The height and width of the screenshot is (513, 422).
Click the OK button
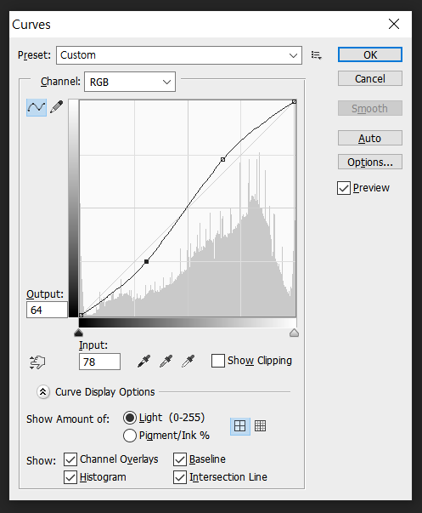coord(369,54)
